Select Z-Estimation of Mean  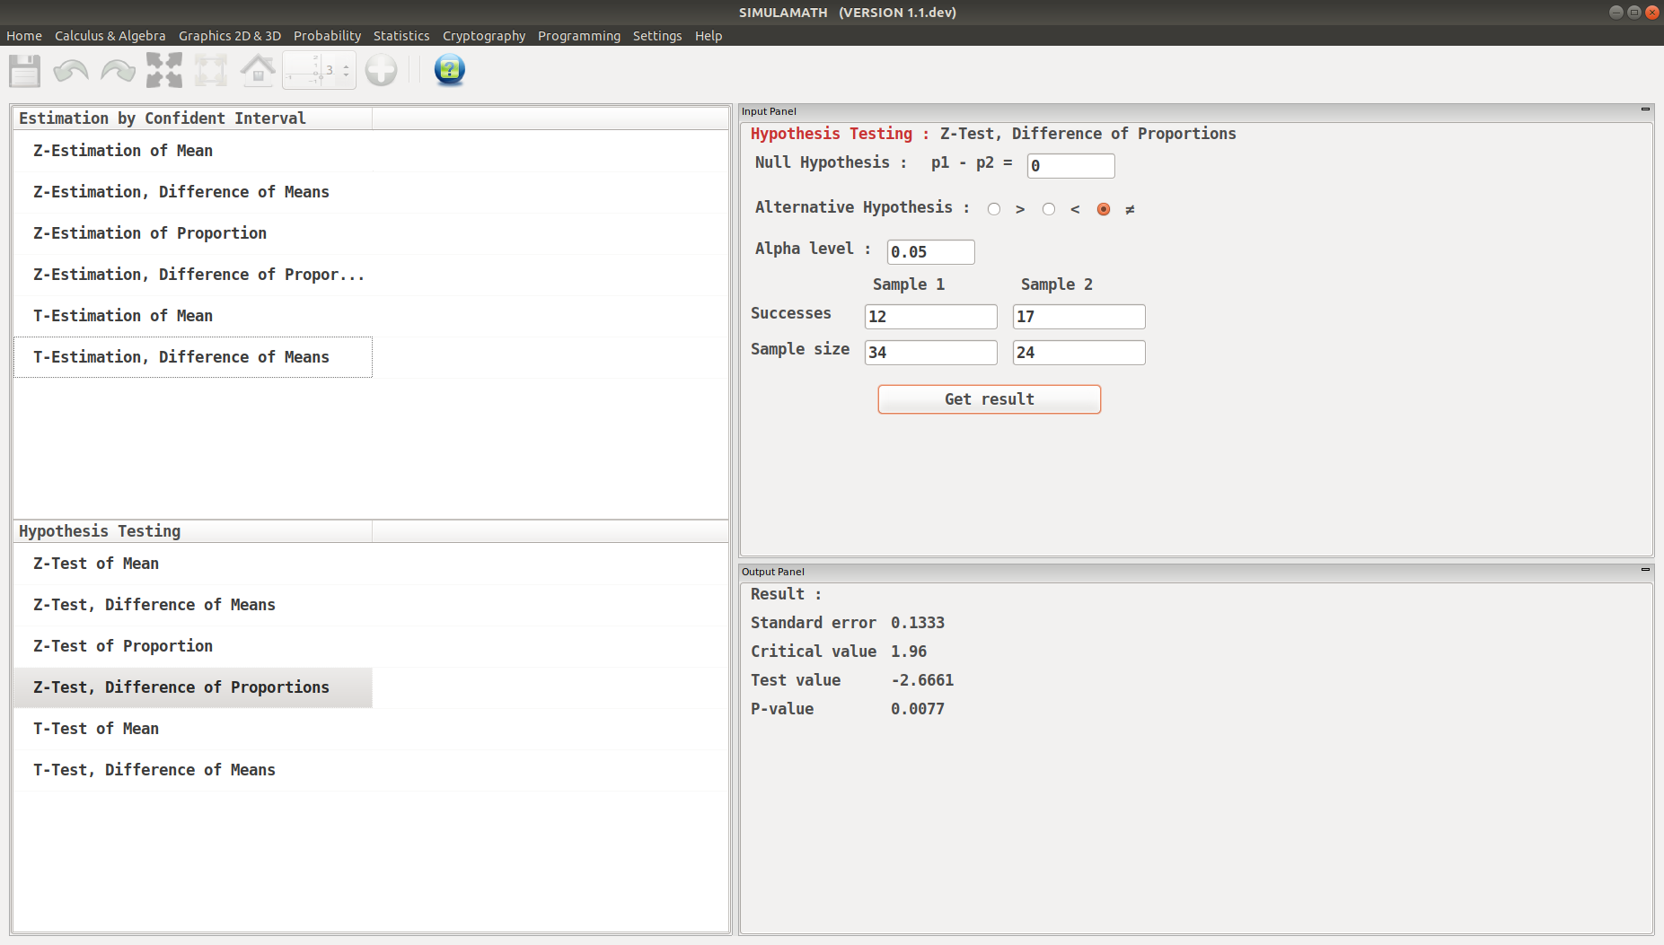click(x=192, y=151)
